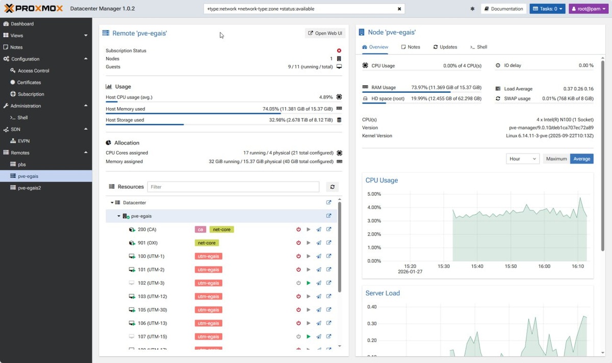
Task: Open the Documentation button
Action: 504,9
